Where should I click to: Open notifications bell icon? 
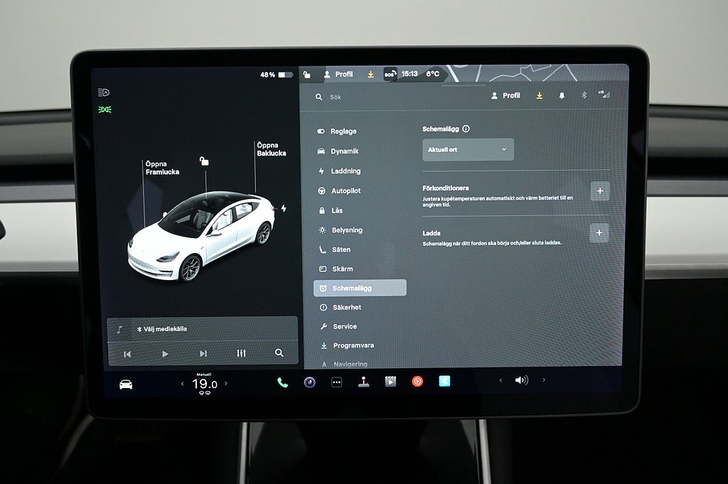(562, 96)
